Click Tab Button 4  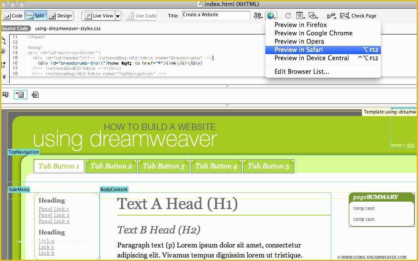tap(216, 166)
